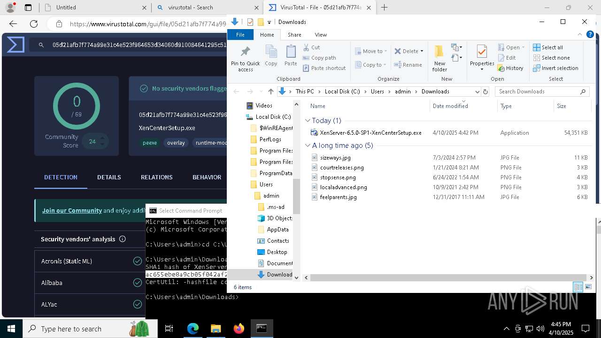Open the DETECTION tab in VirusTotal
The image size is (601, 338).
pos(61,177)
